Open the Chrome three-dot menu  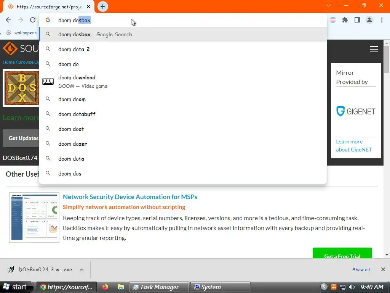[382, 20]
